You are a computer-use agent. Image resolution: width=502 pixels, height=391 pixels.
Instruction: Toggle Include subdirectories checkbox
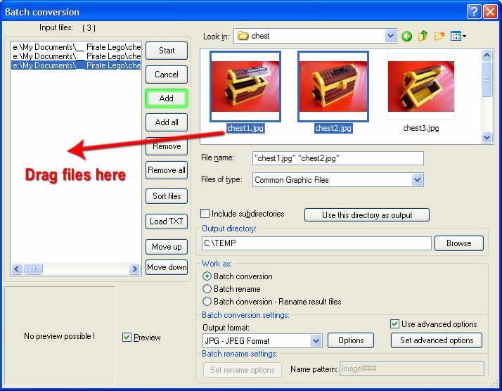point(205,213)
